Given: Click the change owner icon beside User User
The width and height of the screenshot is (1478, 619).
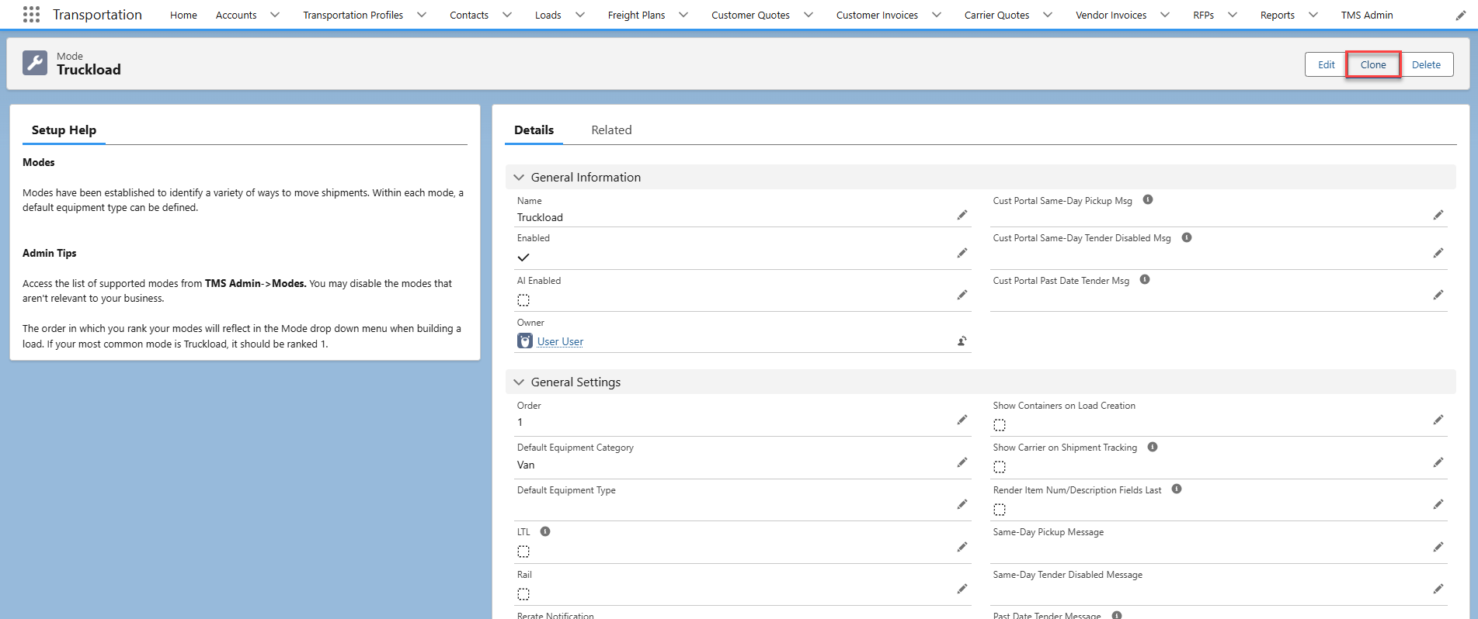Looking at the screenshot, I should coord(962,341).
